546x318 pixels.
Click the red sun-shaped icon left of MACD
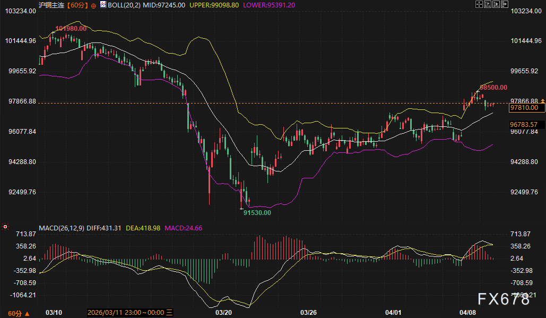pyautogui.click(x=5, y=227)
